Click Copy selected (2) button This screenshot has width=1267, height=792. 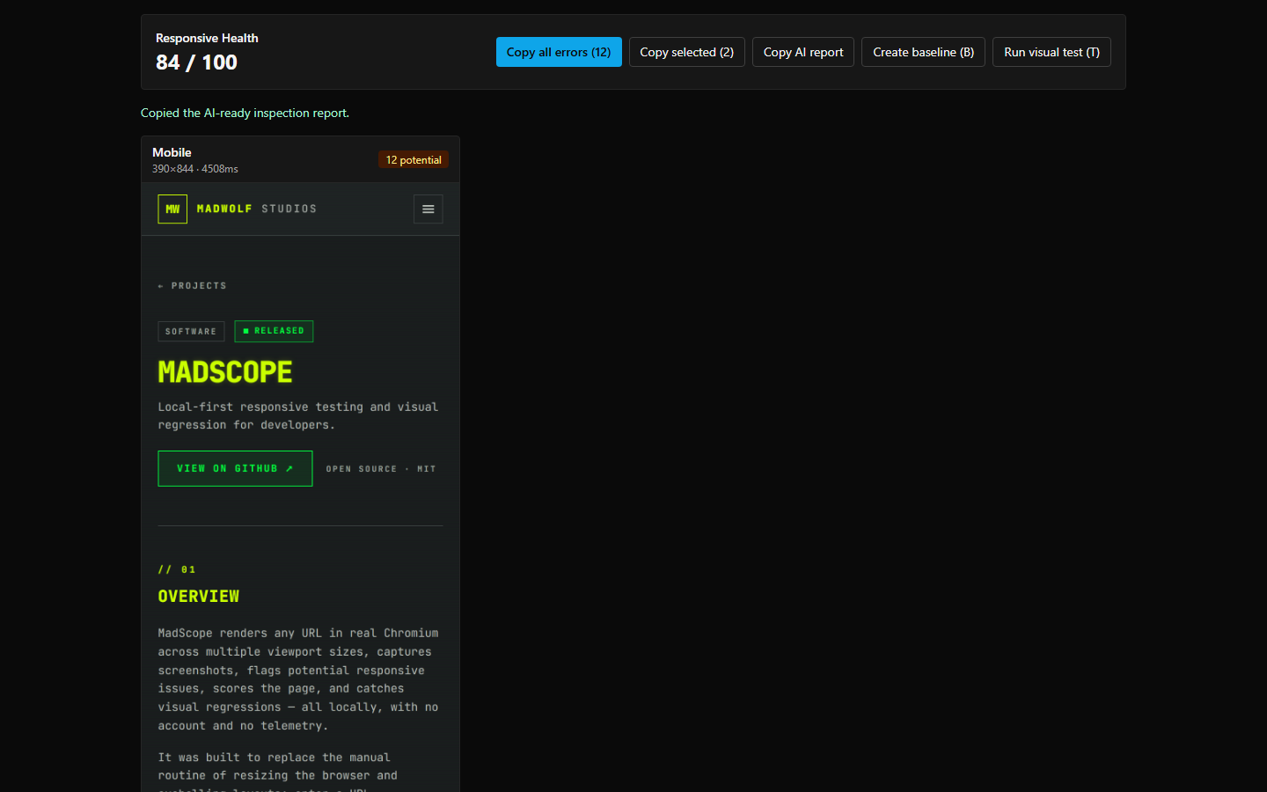click(x=687, y=52)
